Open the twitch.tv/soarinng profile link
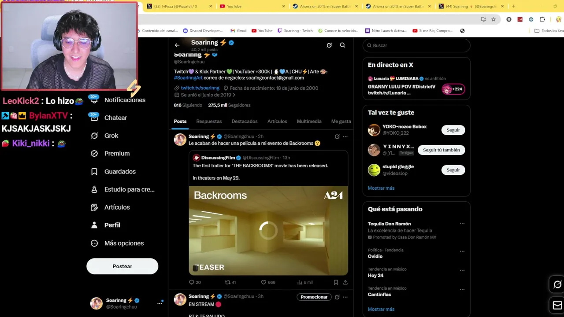Screen dimensions: 564x317 (x=200, y=88)
